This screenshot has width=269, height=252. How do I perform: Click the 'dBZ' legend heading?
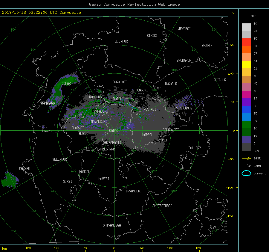click(x=253, y=16)
